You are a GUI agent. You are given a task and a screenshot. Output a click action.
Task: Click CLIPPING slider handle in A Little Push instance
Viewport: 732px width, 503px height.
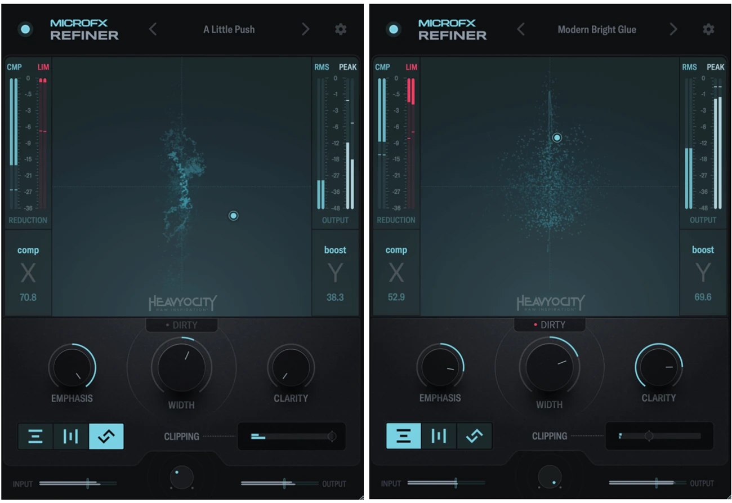pos(332,436)
